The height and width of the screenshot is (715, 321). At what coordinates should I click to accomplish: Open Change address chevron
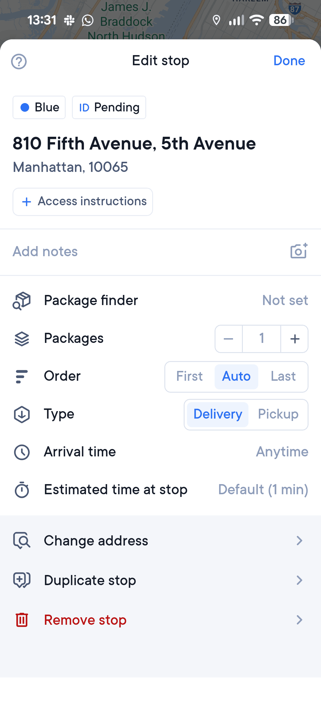(x=299, y=540)
